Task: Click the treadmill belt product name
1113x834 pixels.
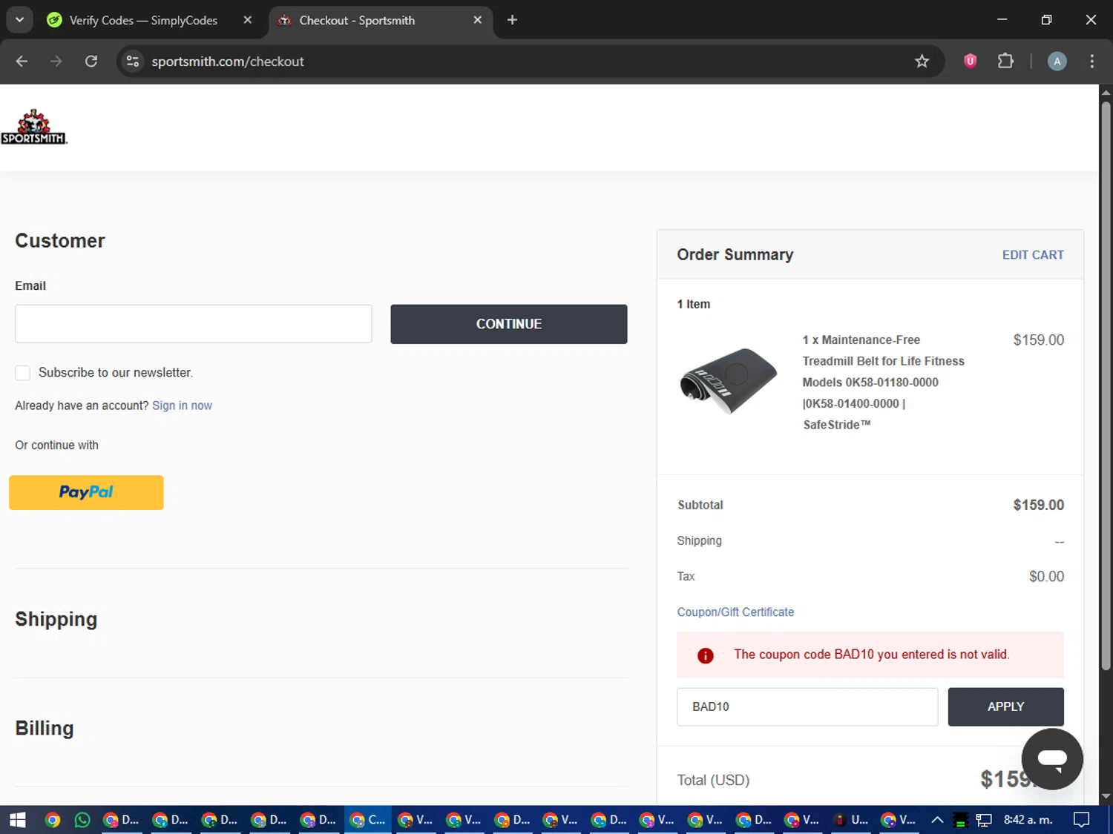Action: pos(883,382)
